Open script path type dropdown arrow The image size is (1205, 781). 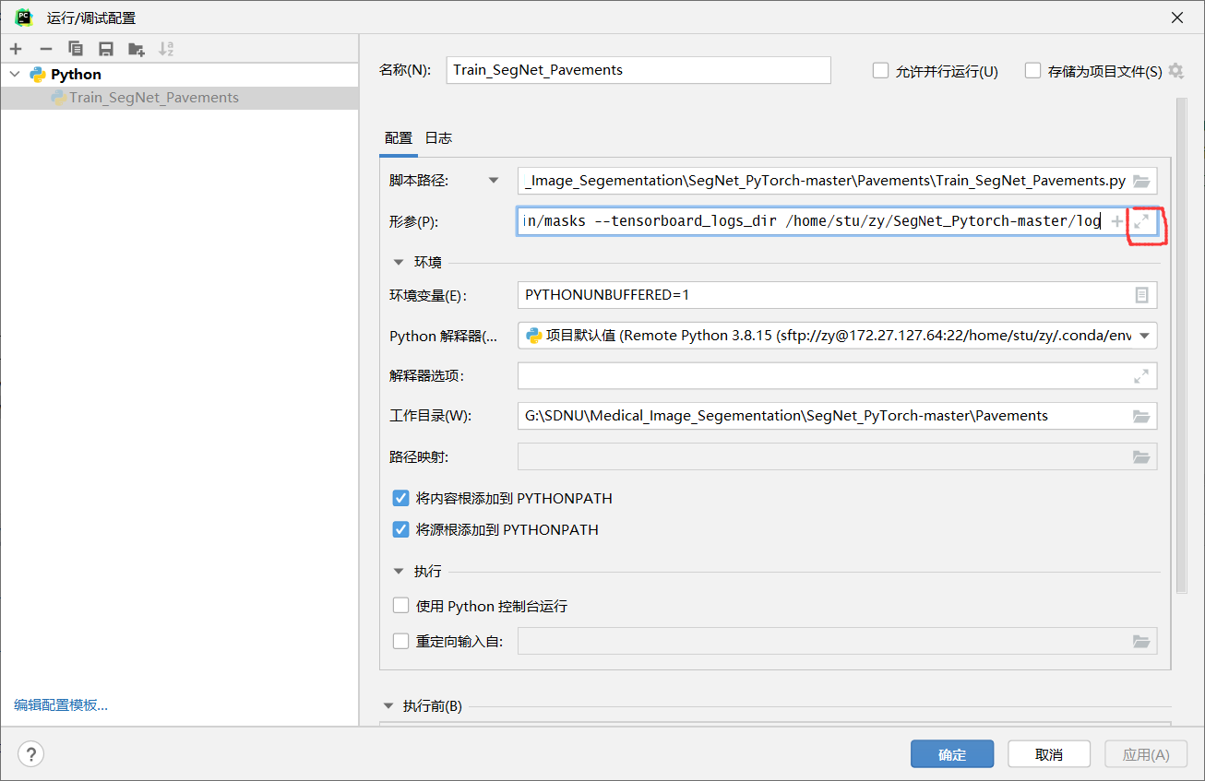494,181
